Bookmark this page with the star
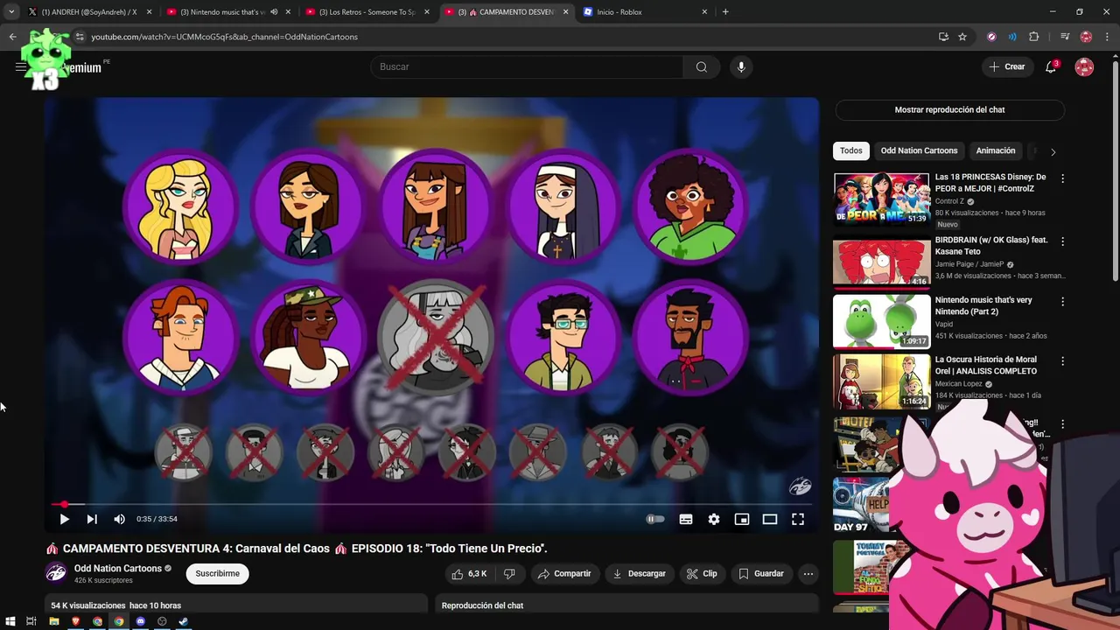 point(962,37)
